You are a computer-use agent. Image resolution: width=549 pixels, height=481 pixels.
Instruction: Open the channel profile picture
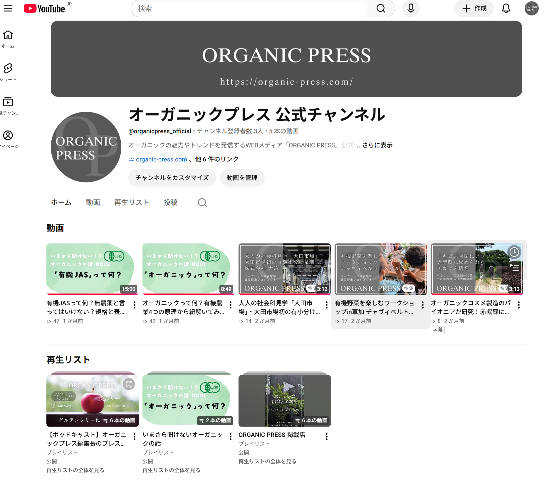[x=86, y=147]
